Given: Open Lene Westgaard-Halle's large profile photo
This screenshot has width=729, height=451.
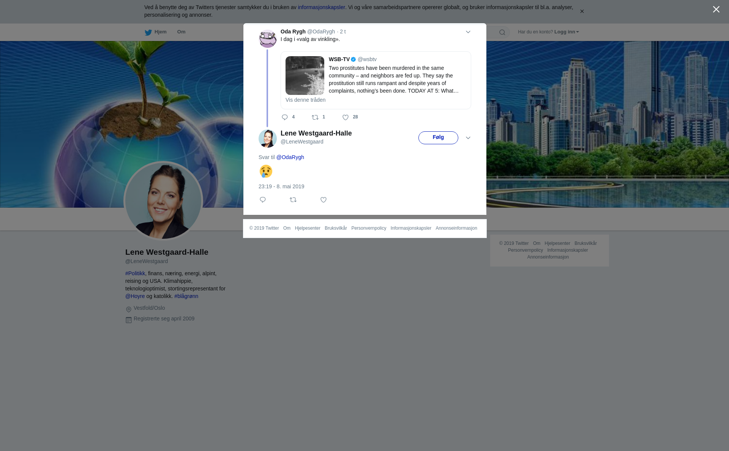Looking at the screenshot, I should (163, 201).
